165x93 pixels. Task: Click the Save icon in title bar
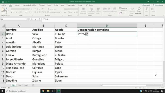[3, 2]
